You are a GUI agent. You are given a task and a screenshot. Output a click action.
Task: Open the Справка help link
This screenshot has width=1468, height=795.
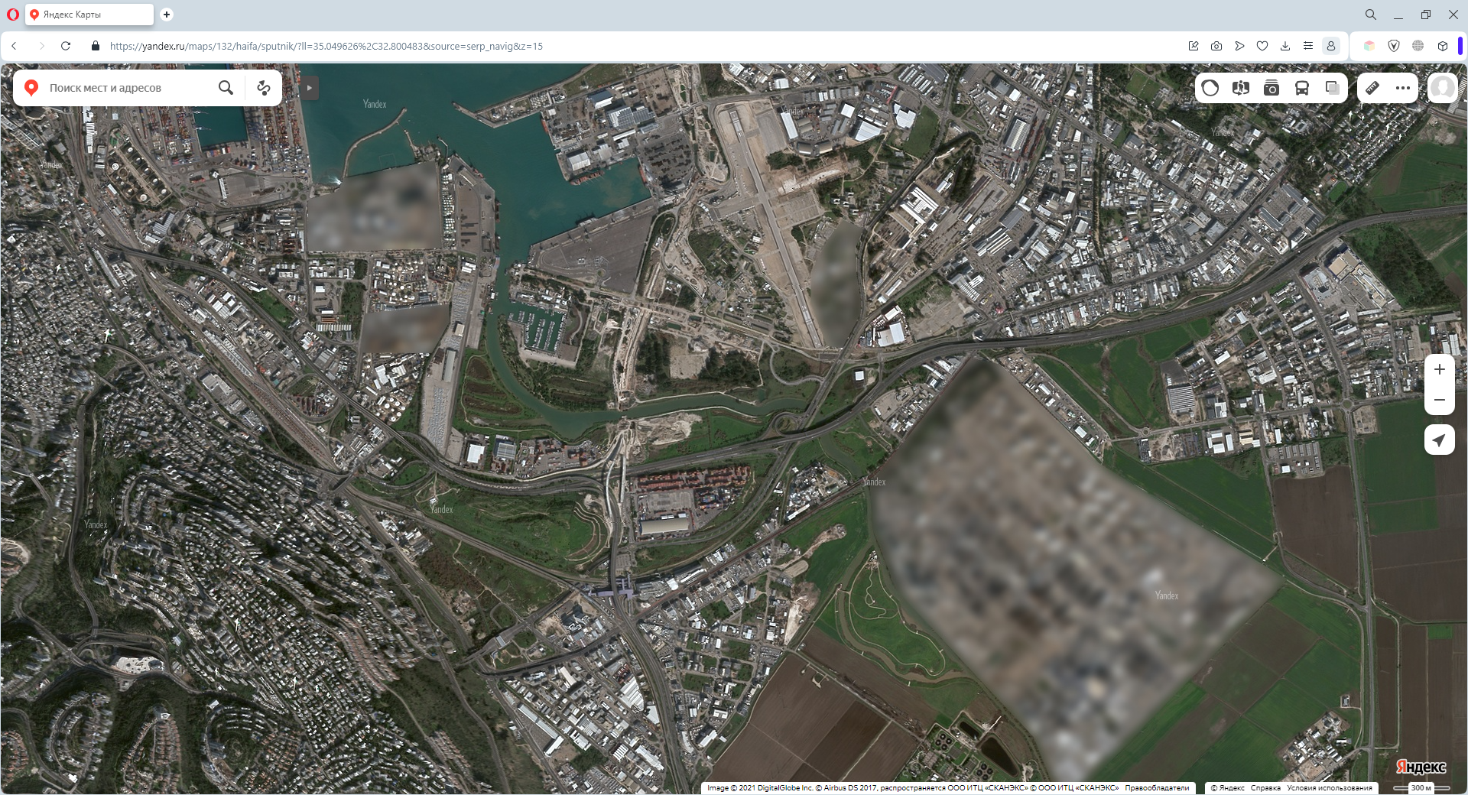[x=1265, y=788]
